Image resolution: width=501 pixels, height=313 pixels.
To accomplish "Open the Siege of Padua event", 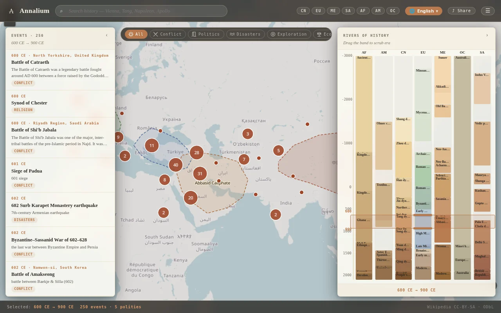I will pos(60,175).
